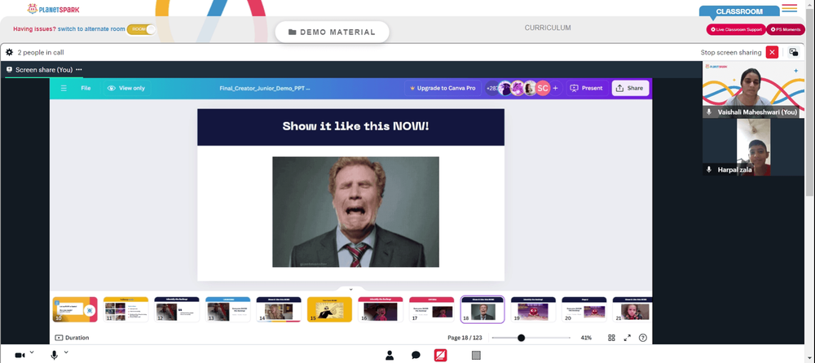
Task: Click the Present button in Canva
Action: [587, 88]
